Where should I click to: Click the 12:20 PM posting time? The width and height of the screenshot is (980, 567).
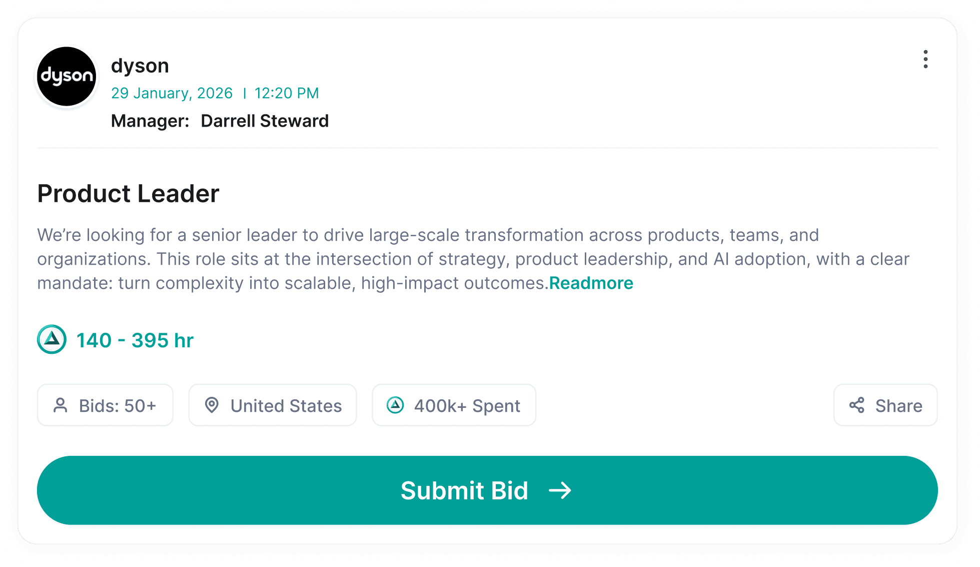[x=286, y=93]
